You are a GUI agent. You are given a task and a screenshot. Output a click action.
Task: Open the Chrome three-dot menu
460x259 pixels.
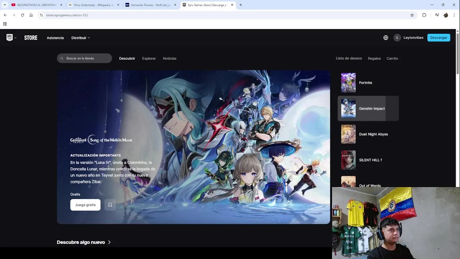point(455,15)
